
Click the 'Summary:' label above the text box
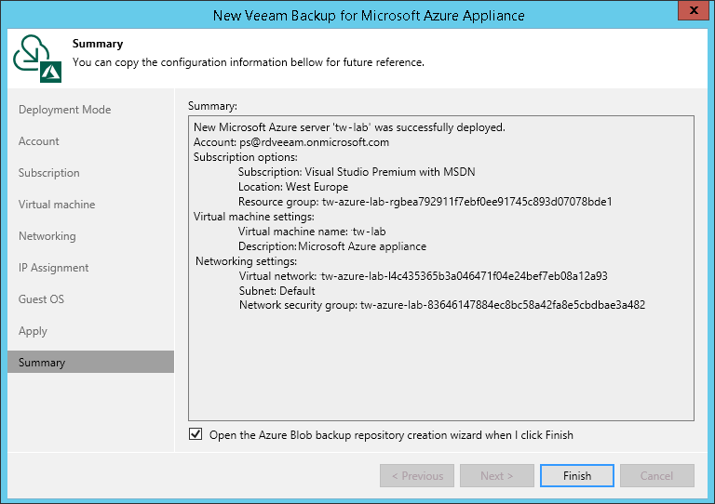coord(212,106)
